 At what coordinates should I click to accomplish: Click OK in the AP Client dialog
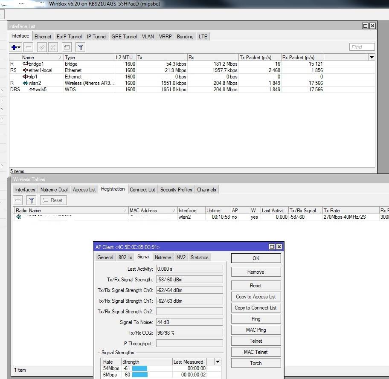[256, 258]
